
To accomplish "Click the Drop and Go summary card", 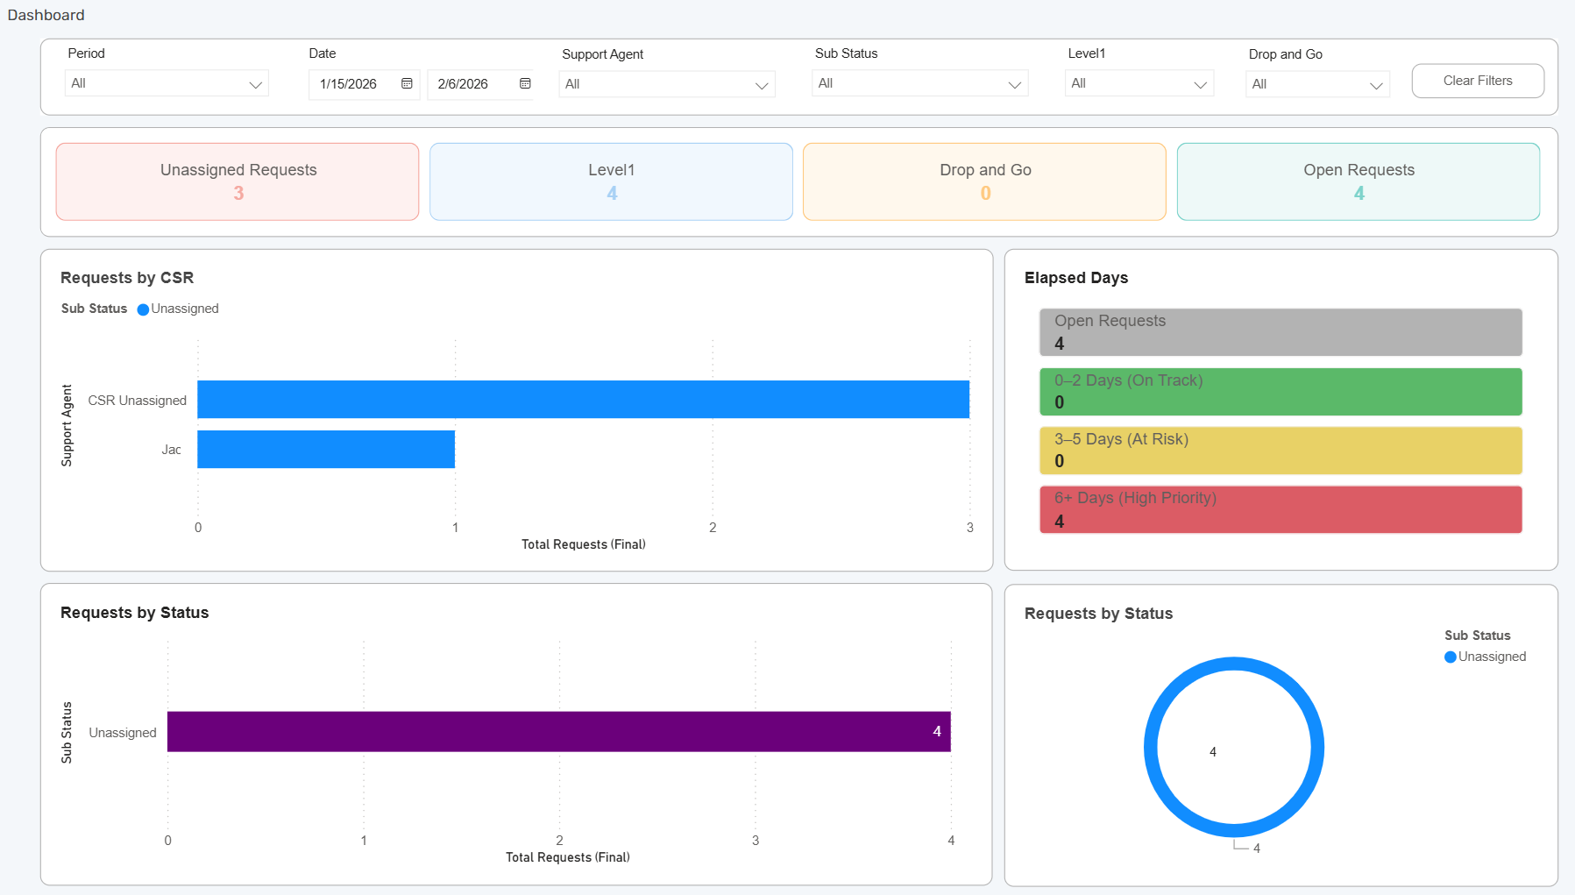I will point(984,181).
